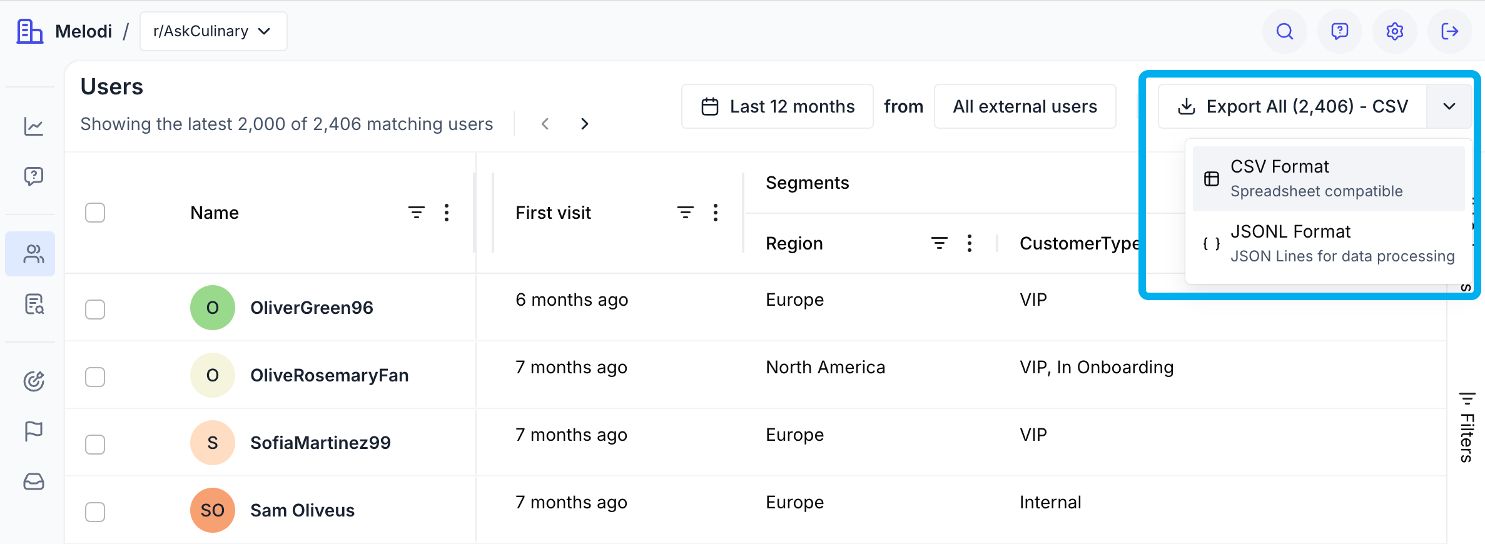Open the inbox icon in sidebar

point(34,481)
